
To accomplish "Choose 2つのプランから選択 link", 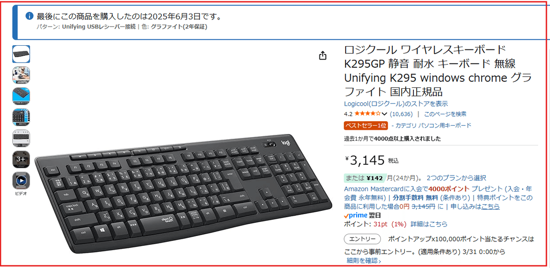I will (x=456, y=178).
